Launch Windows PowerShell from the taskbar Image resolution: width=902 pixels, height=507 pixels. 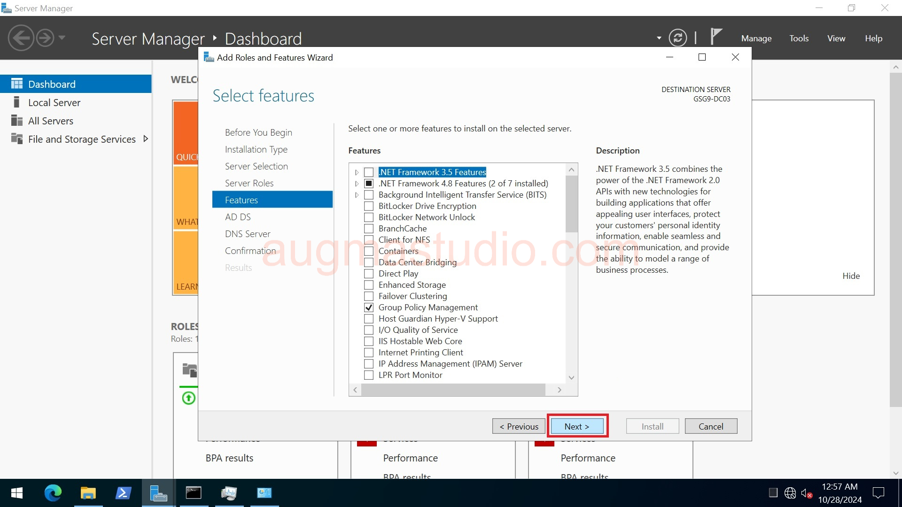tap(123, 493)
